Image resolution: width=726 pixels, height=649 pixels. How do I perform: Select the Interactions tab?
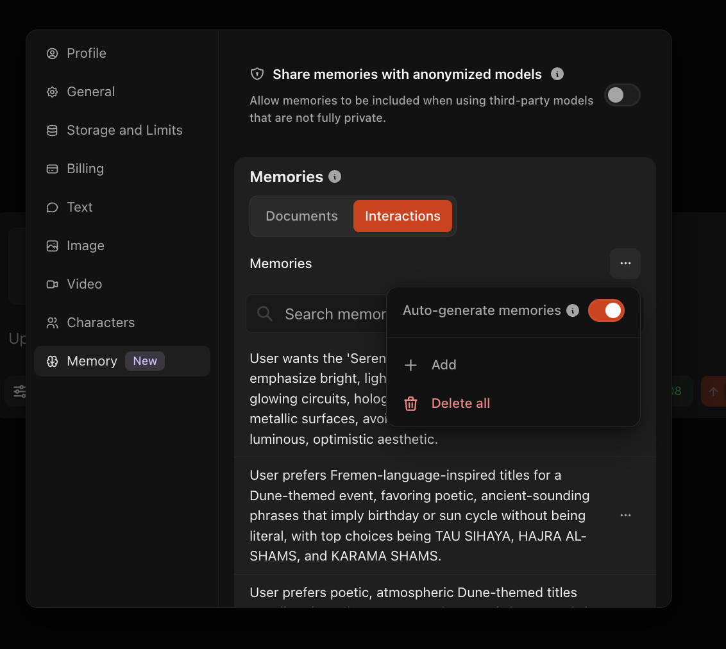[x=402, y=216]
